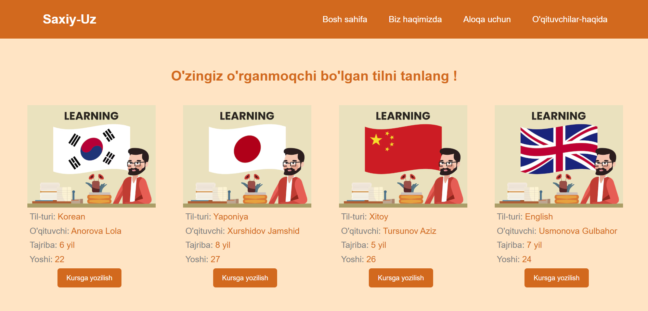
Task: Click teacher name Usmonova Gulbahor
Action: click(578, 231)
